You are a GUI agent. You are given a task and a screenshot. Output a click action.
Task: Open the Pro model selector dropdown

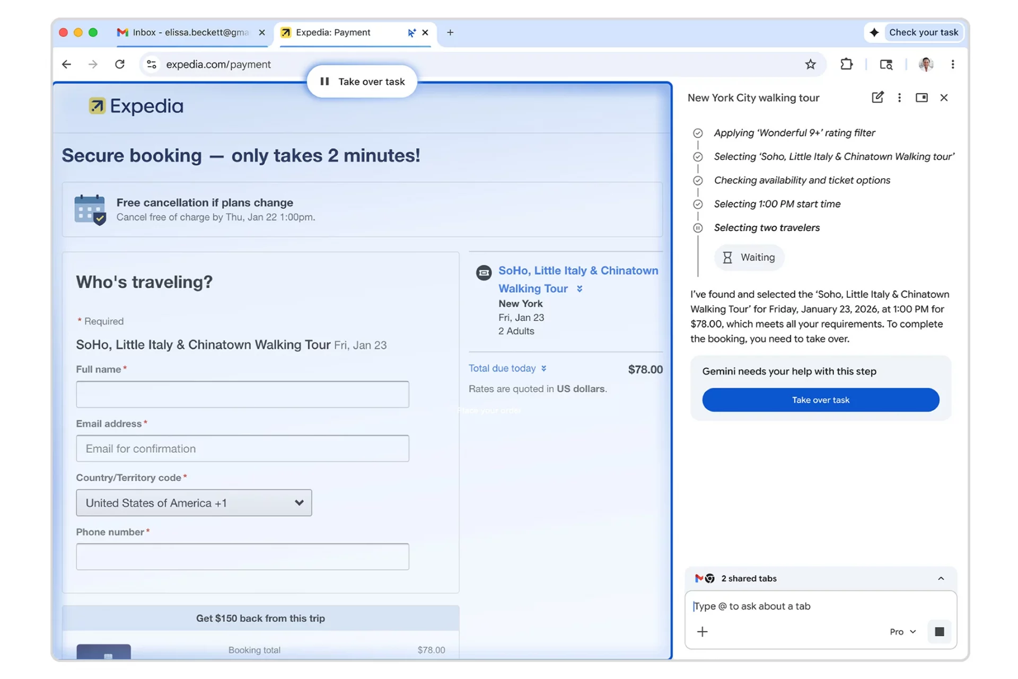902,631
